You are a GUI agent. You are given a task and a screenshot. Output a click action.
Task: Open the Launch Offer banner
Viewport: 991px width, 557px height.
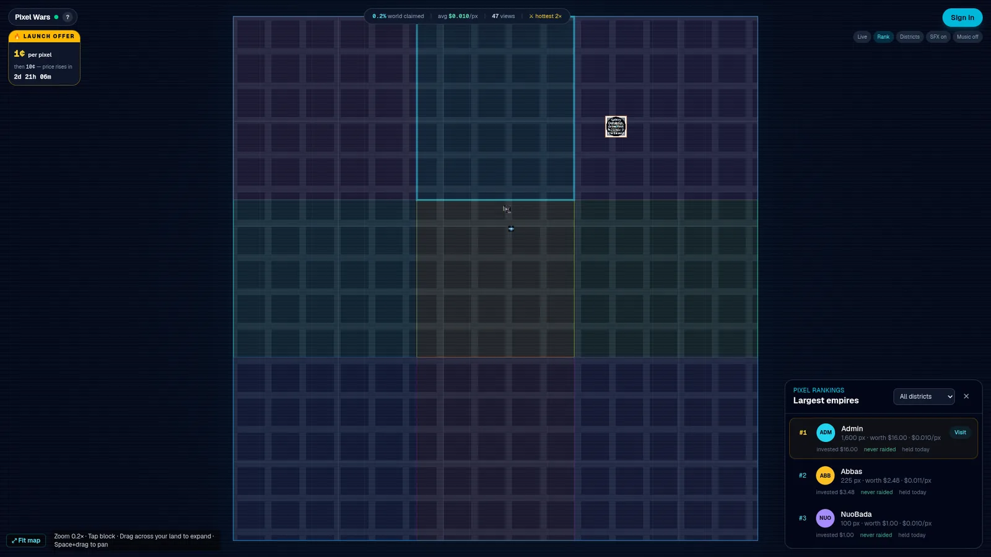coord(44,37)
